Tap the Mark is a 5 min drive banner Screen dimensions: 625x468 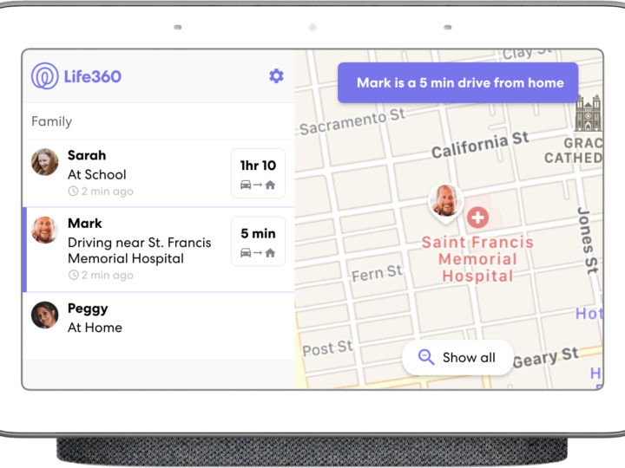(x=457, y=83)
